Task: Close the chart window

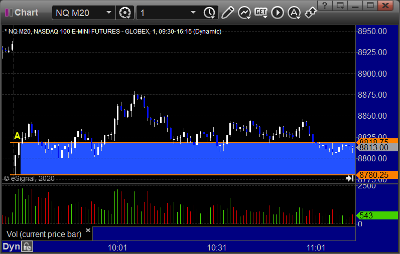Action: click(x=385, y=5)
